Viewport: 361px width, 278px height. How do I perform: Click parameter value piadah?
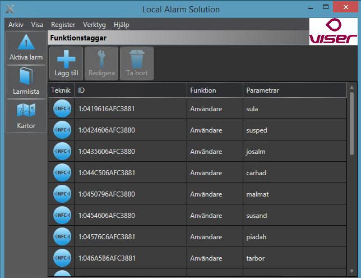tap(256, 237)
